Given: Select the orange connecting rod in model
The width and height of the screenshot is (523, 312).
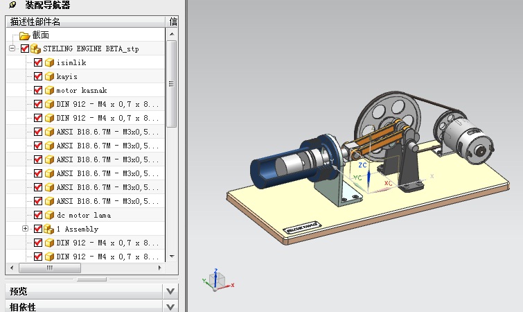Looking at the screenshot, I should coord(379,142).
